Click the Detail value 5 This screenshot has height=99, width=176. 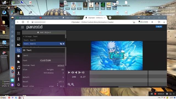coord(63,77)
